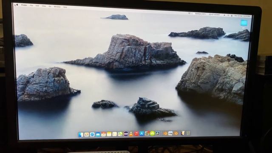Open the File menu

[31, 6]
